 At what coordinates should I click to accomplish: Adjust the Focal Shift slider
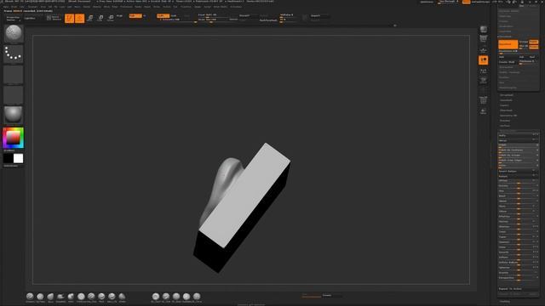213,15
